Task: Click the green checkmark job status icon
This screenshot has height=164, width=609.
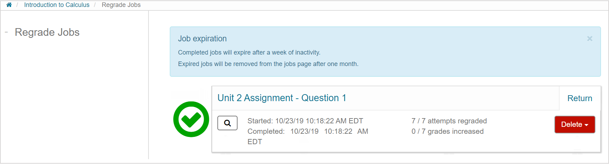Action: (191, 119)
